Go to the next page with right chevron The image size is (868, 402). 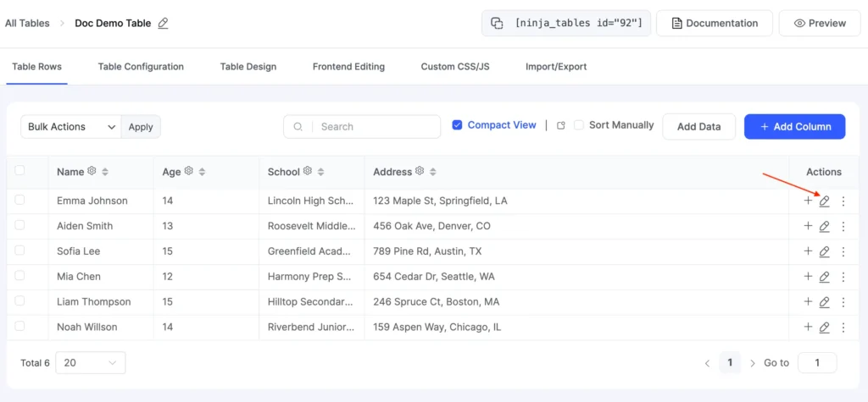(x=753, y=363)
